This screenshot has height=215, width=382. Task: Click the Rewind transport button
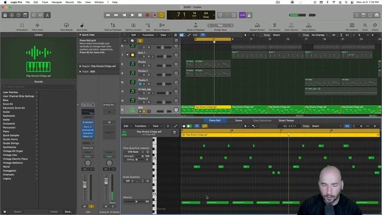pos(107,15)
